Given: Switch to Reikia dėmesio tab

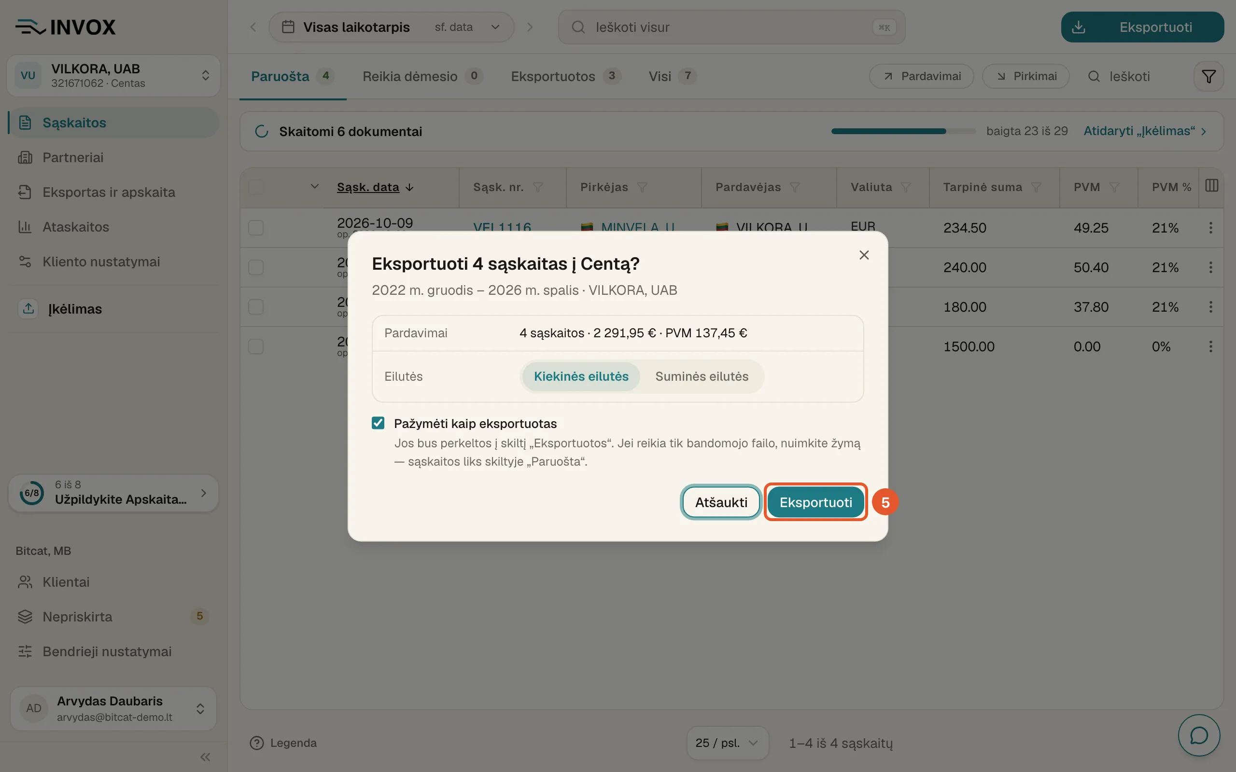Looking at the screenshot, I should [x=422, y=77].
